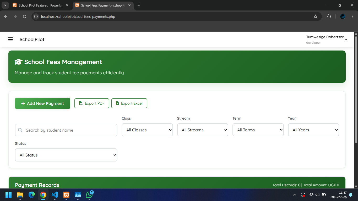Click the Excel file icon on Export Excel
358x201 pixels.
pyautogui.click(x=117, y=103)
